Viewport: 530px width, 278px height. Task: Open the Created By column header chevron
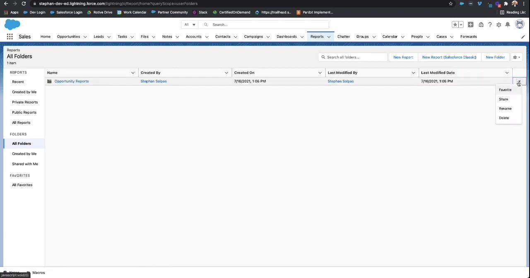pos(226,73)
